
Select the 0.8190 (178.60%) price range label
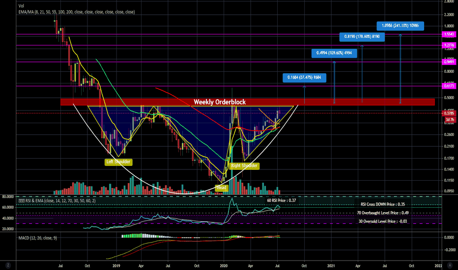(362, 36)
